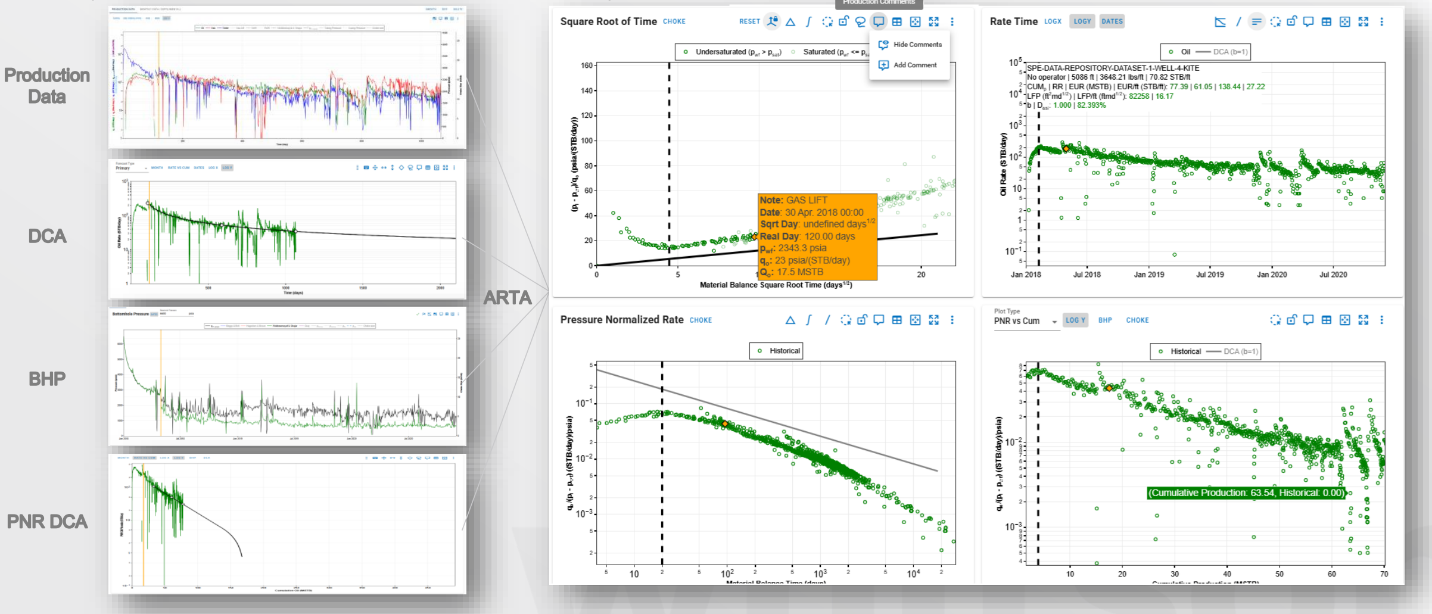
Task: Click the unlock padlock icon in Rate Time panel
Action: coord(1291,22)
